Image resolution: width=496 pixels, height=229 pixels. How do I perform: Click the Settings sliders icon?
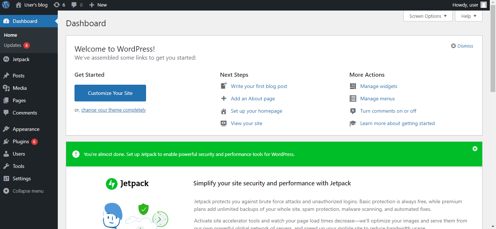pyautogui.click(x=6, y=178)
